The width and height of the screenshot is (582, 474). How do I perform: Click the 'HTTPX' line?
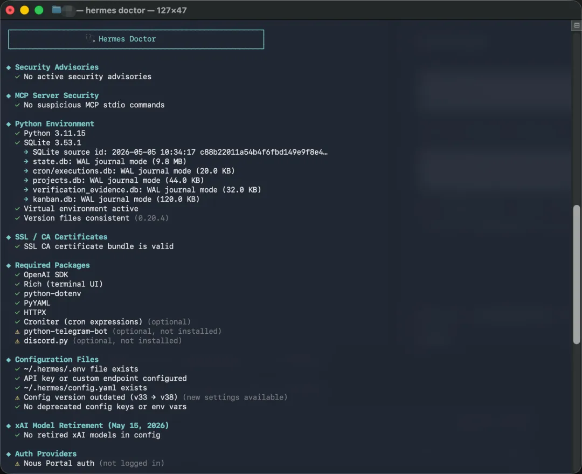(35, 312)
